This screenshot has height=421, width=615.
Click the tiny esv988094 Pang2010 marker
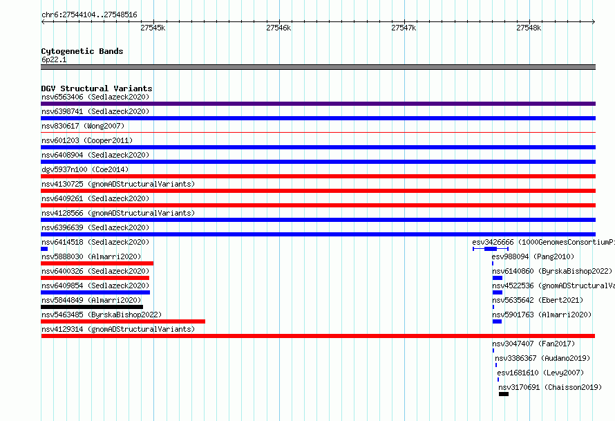click(493, 263)
